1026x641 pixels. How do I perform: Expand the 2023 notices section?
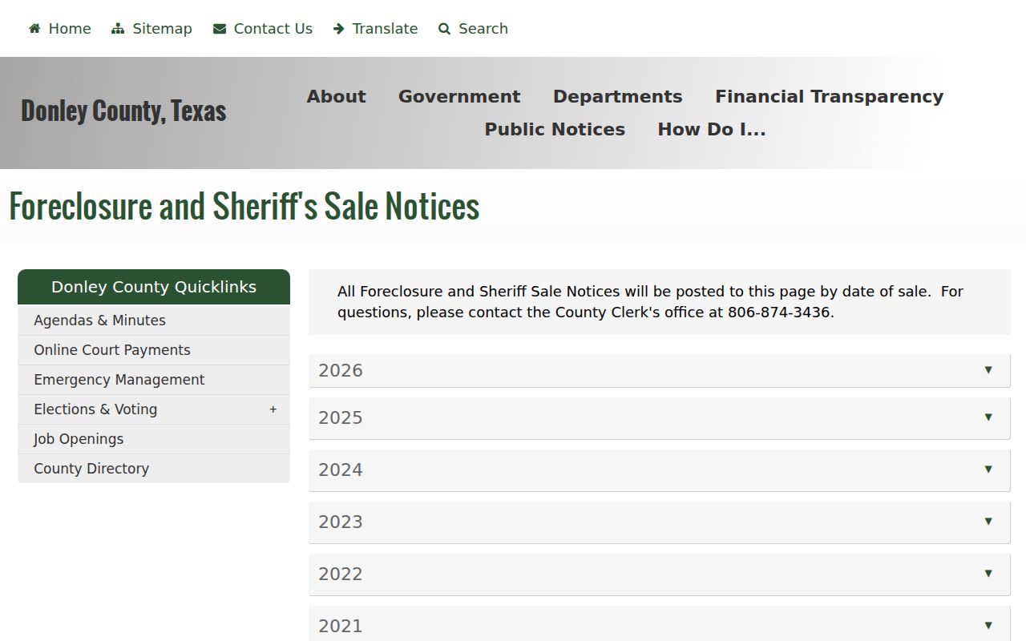click(x=660, y=522)
